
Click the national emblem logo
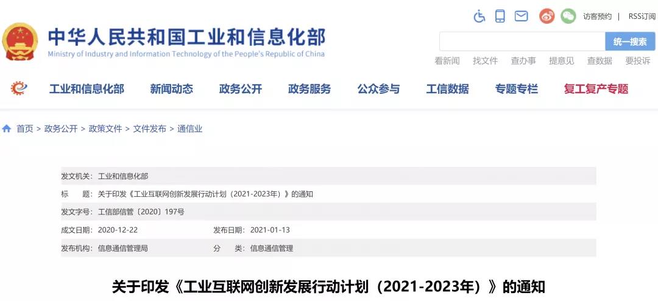pyautogui.click(x=19, y=42)
